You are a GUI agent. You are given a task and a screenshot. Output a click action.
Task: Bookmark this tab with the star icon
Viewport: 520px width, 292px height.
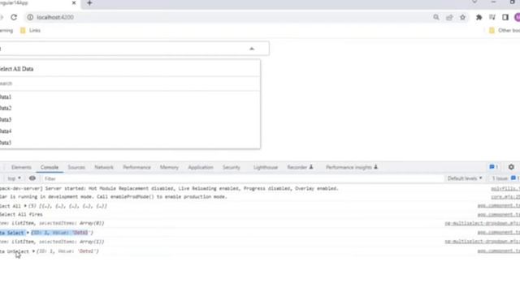(462, 17)
